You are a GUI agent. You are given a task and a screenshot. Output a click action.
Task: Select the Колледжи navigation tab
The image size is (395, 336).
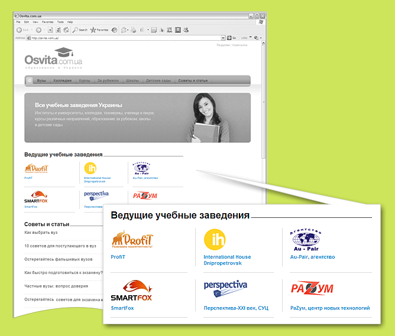[63, 81]
